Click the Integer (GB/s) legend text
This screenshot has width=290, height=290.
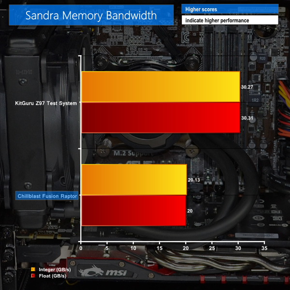point(55,270)
